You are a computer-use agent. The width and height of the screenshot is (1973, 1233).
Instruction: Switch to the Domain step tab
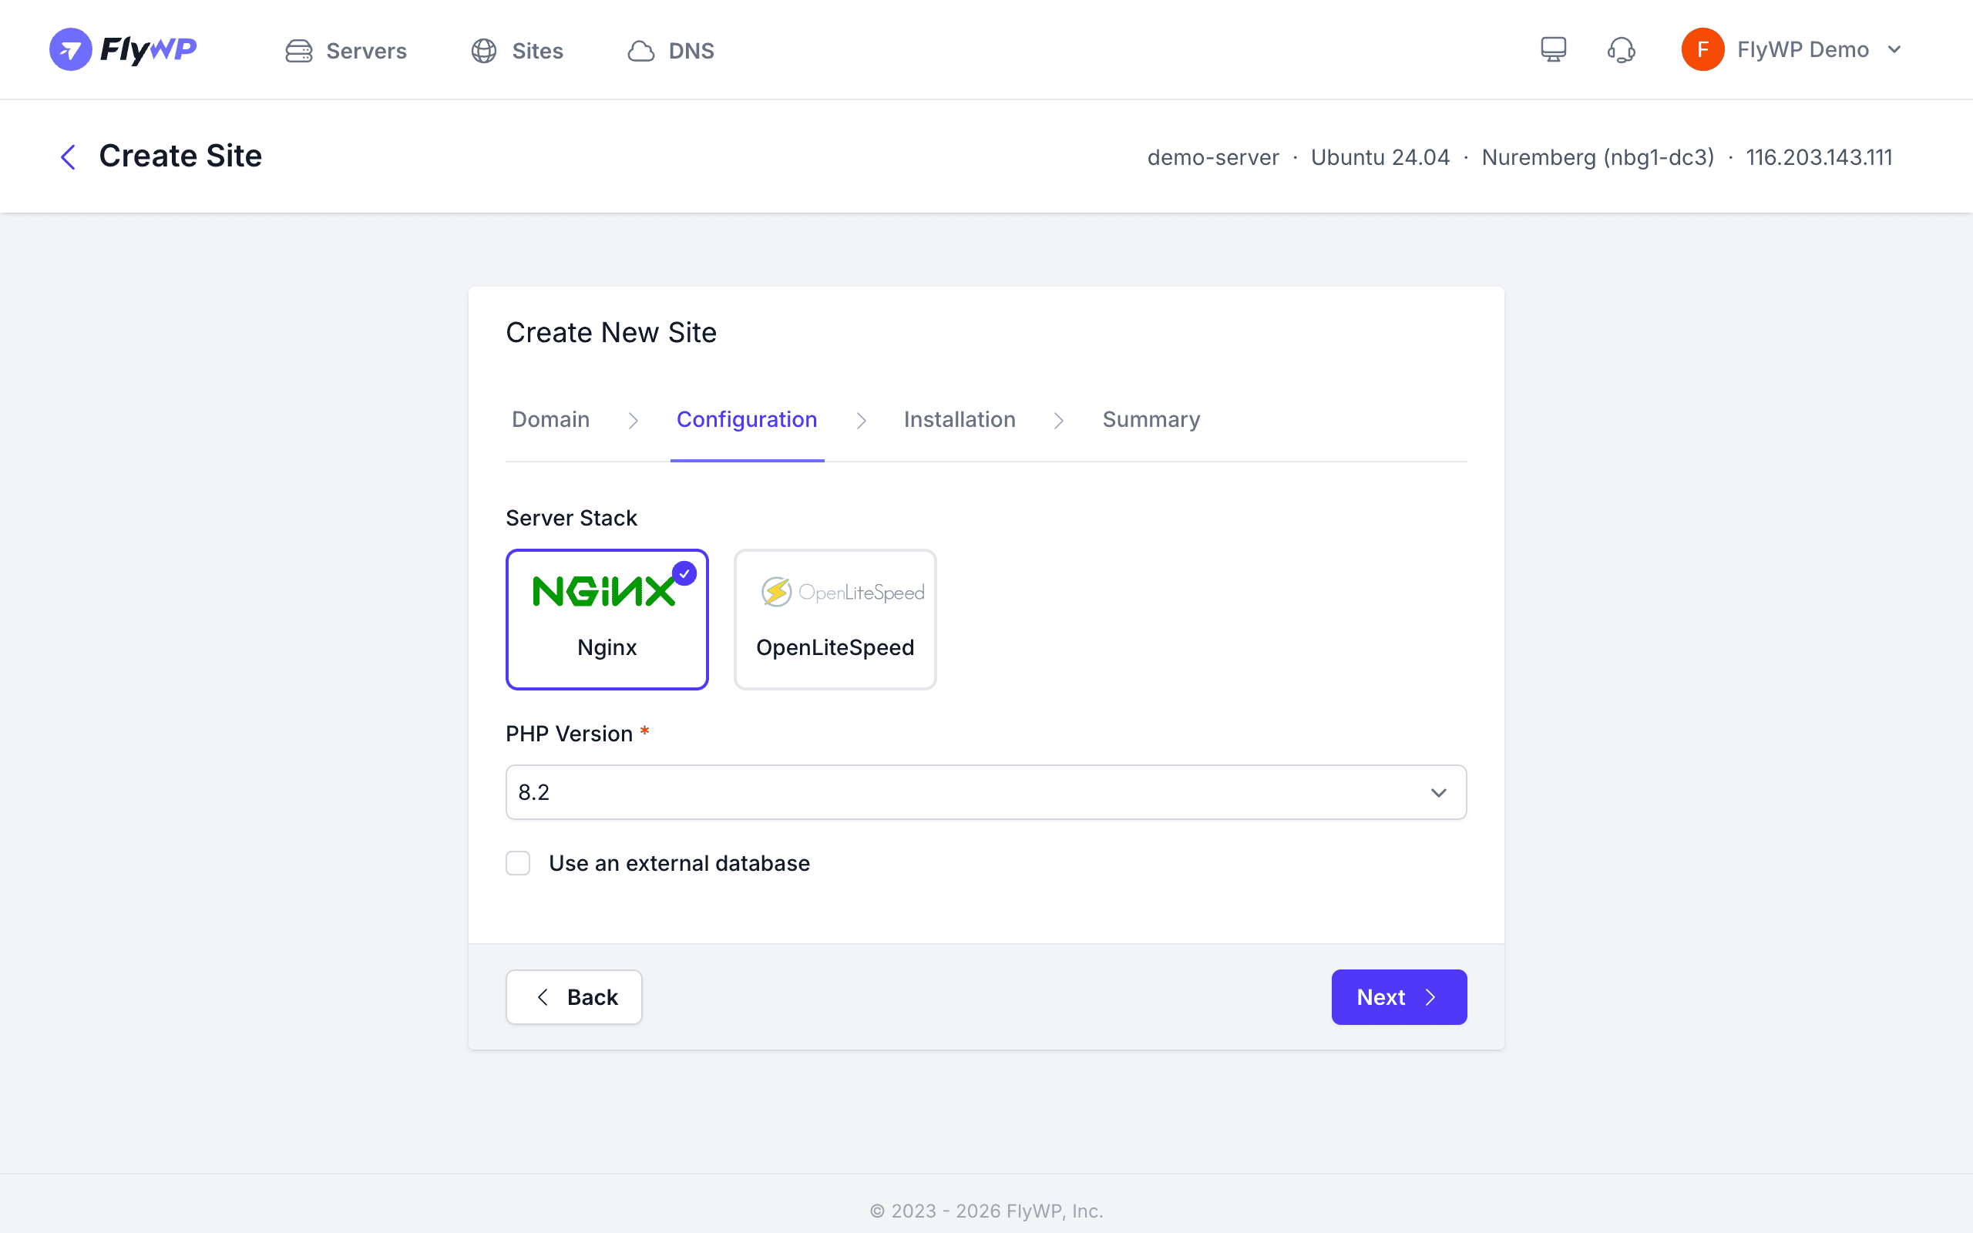(550, 419)
